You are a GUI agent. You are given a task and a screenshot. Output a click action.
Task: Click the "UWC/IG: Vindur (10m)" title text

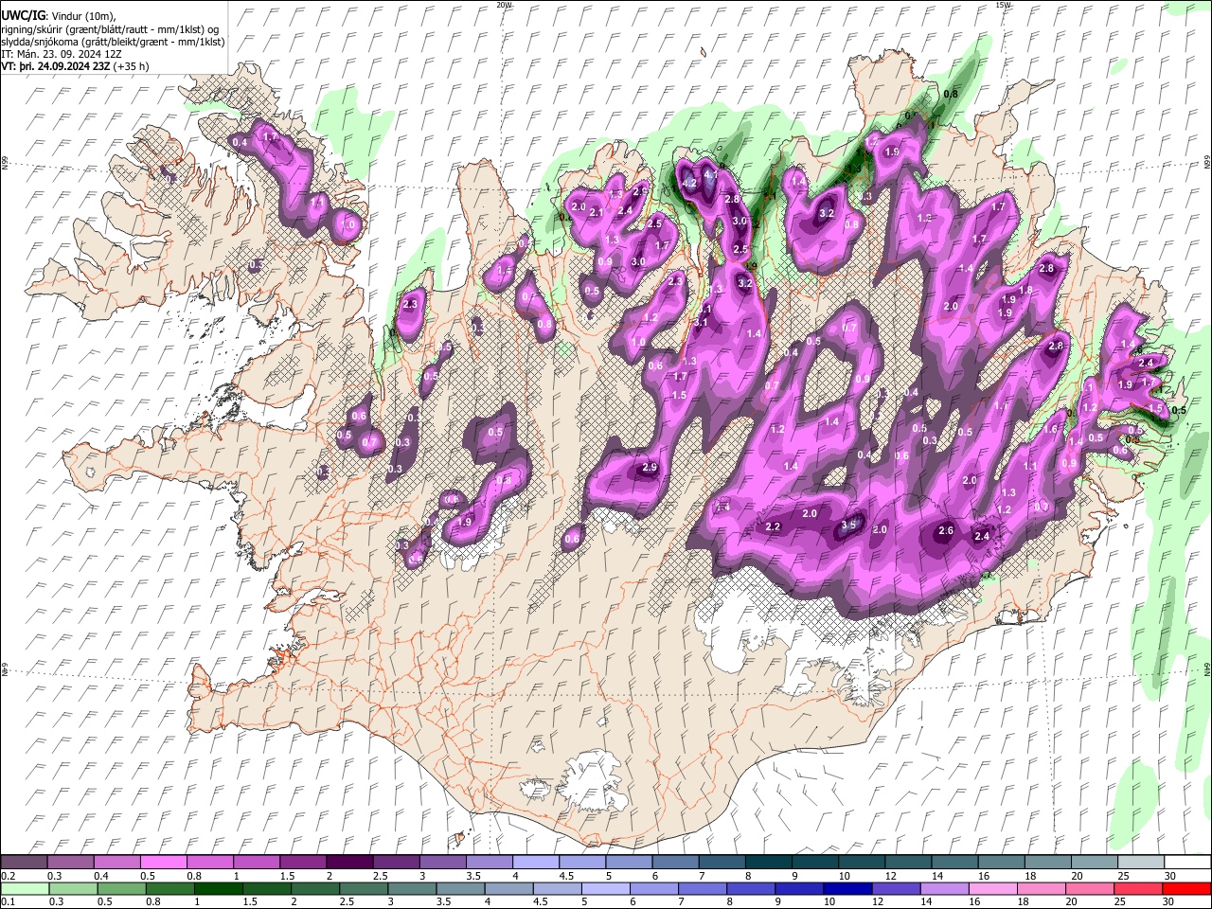point(58,16)
